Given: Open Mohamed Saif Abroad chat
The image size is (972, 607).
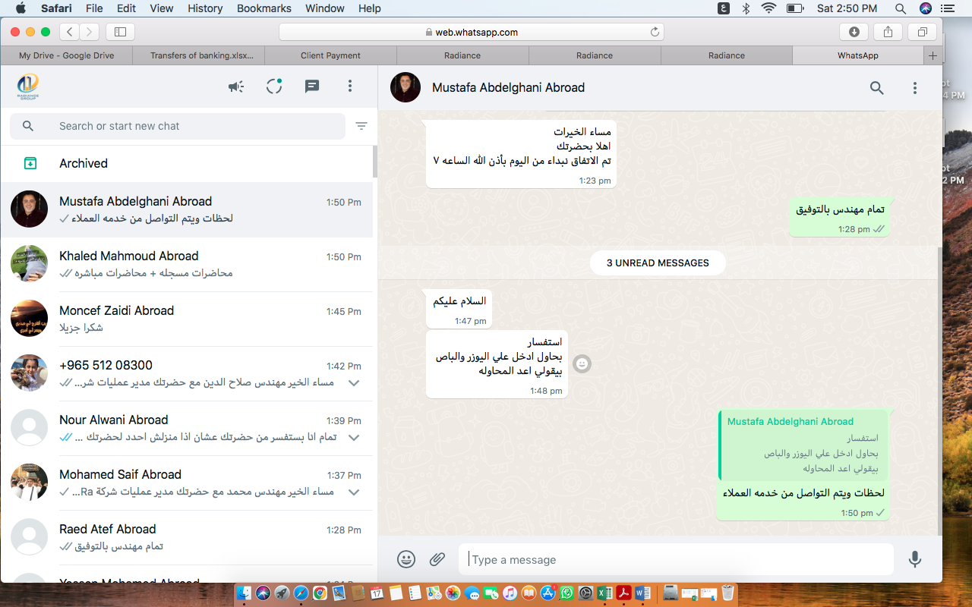Looking at the screenshot, I should coord(186,483).
